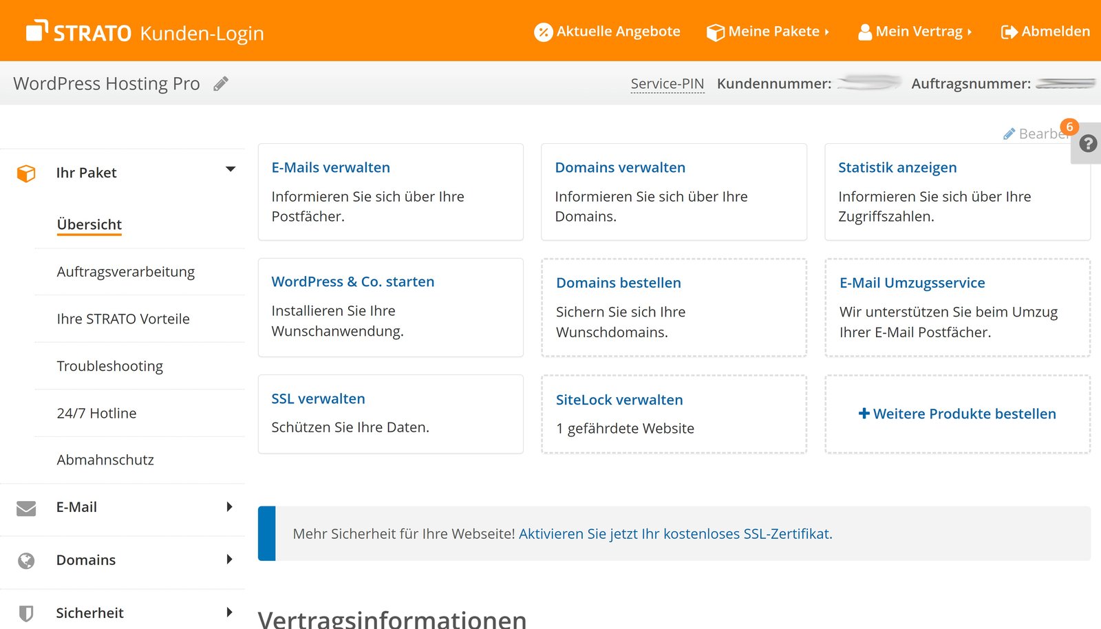1101x629 pixels.
Task: Collapse the Ihr Paket section
Action: tap(230, 169)
